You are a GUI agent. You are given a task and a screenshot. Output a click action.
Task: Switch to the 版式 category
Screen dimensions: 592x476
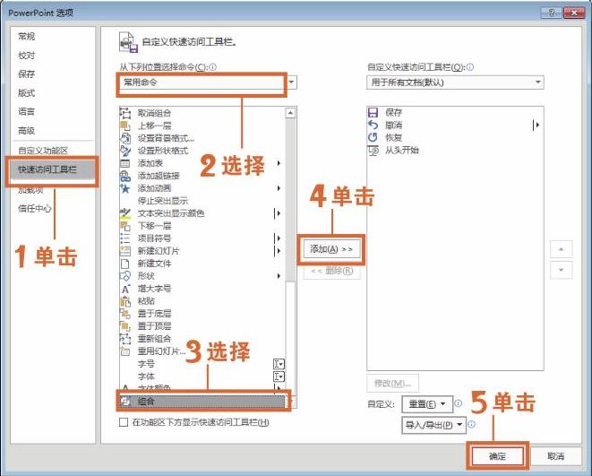pyautogui.click(x=27, y=92)
